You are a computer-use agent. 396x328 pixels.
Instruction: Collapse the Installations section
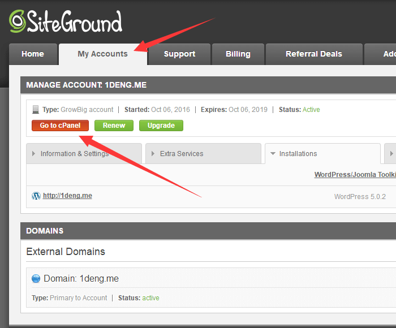point(323,153)
